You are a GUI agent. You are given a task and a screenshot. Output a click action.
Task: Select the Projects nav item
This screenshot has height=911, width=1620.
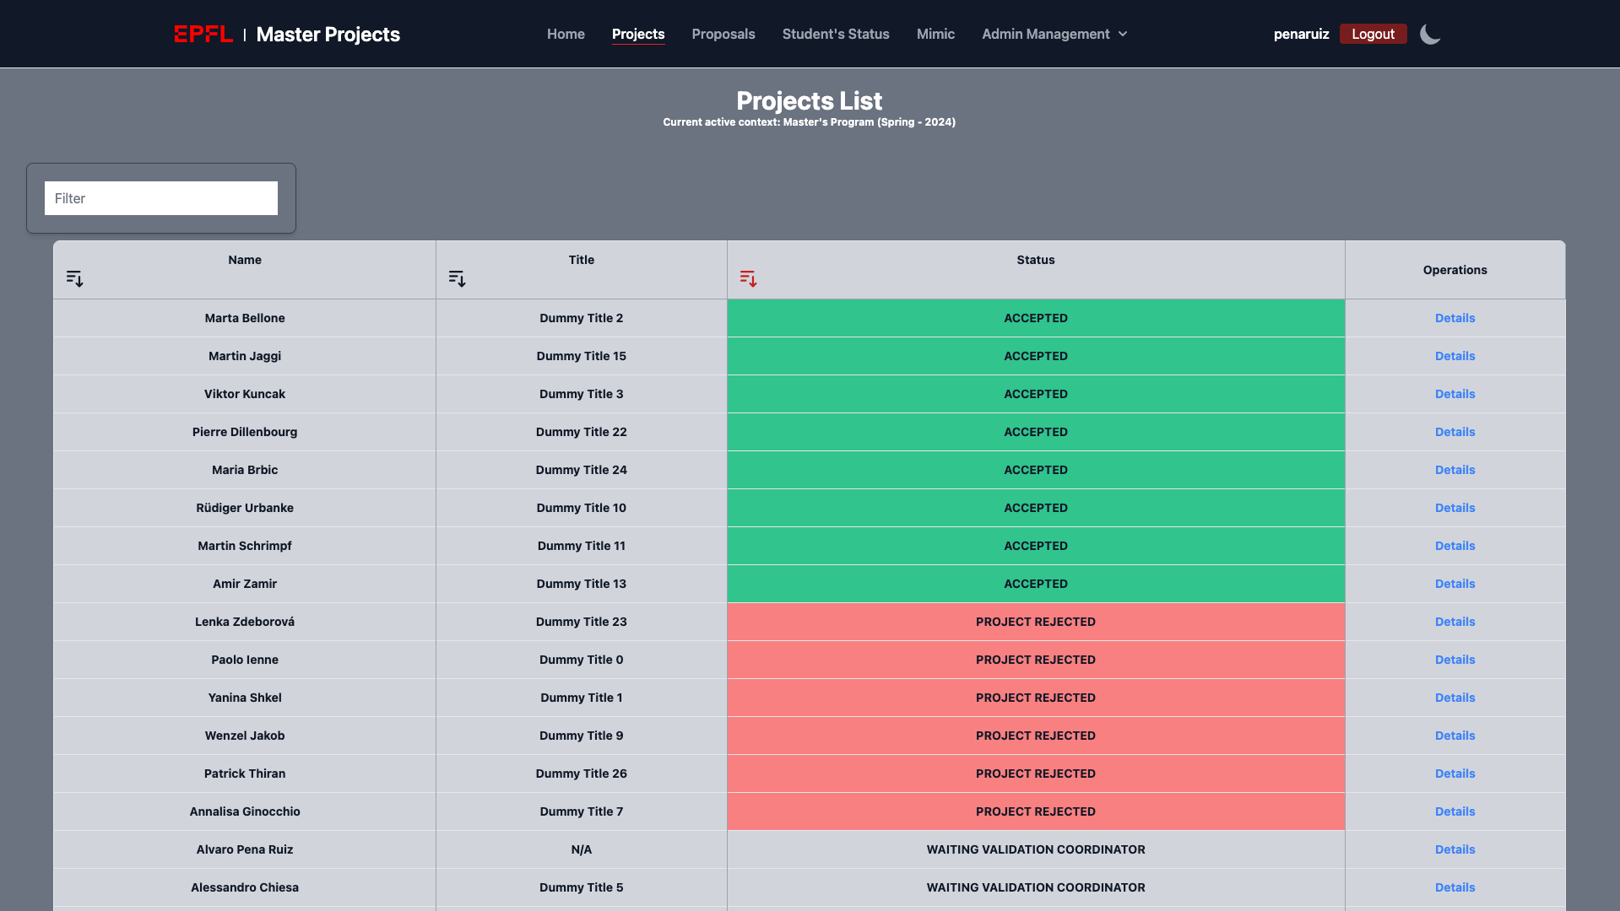tap(637, 34)
